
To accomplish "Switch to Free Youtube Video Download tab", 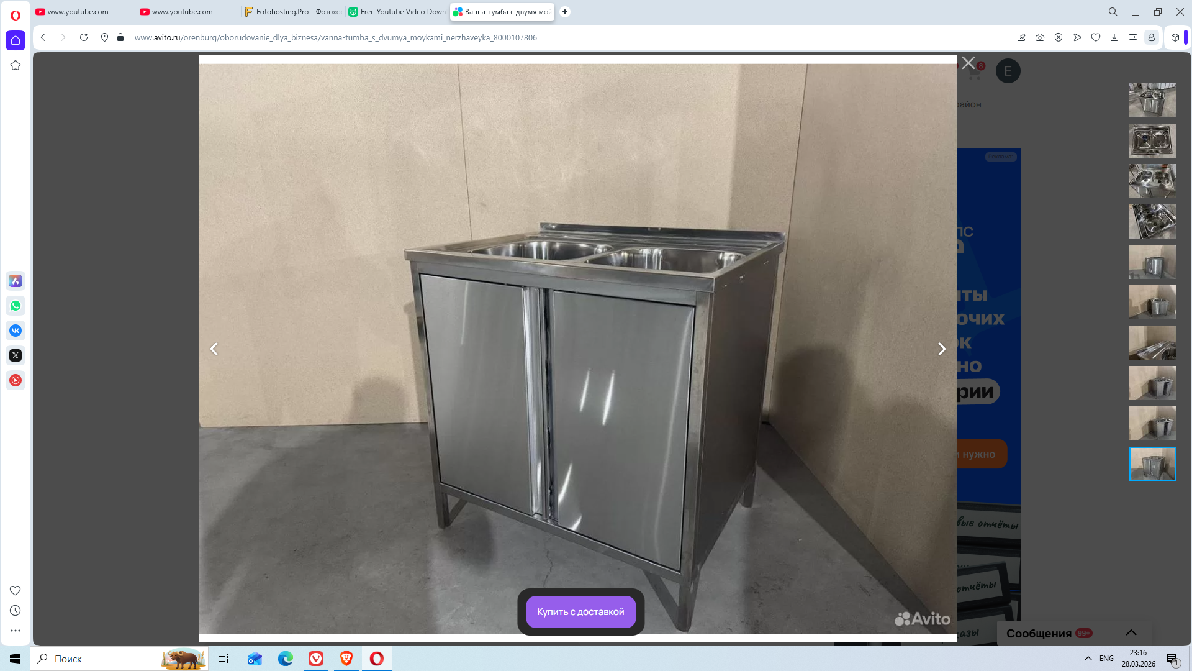I will pyautogui.click(x=398, y=12).
